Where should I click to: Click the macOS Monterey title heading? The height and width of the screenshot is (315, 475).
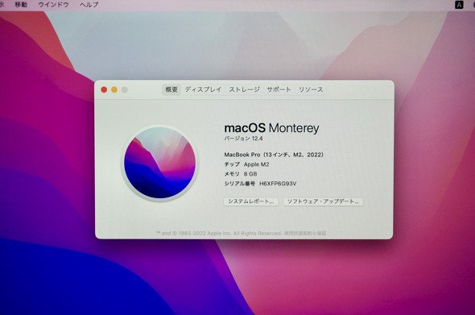[271, 128]
